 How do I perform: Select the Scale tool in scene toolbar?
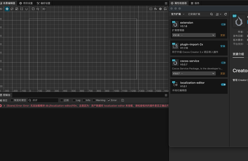[x=17, y=9]
